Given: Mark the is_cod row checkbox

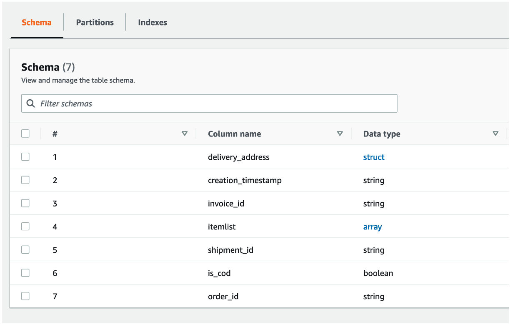Looking at the screenshot, I should (x=25, y=273).
